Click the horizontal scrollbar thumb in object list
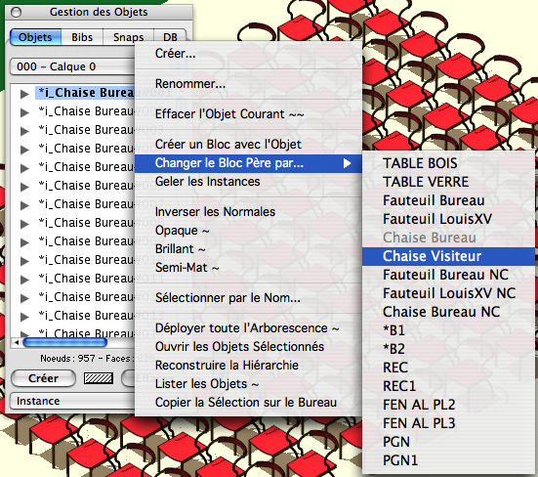The height and width of the screenshot is (477, 538). 64,342
